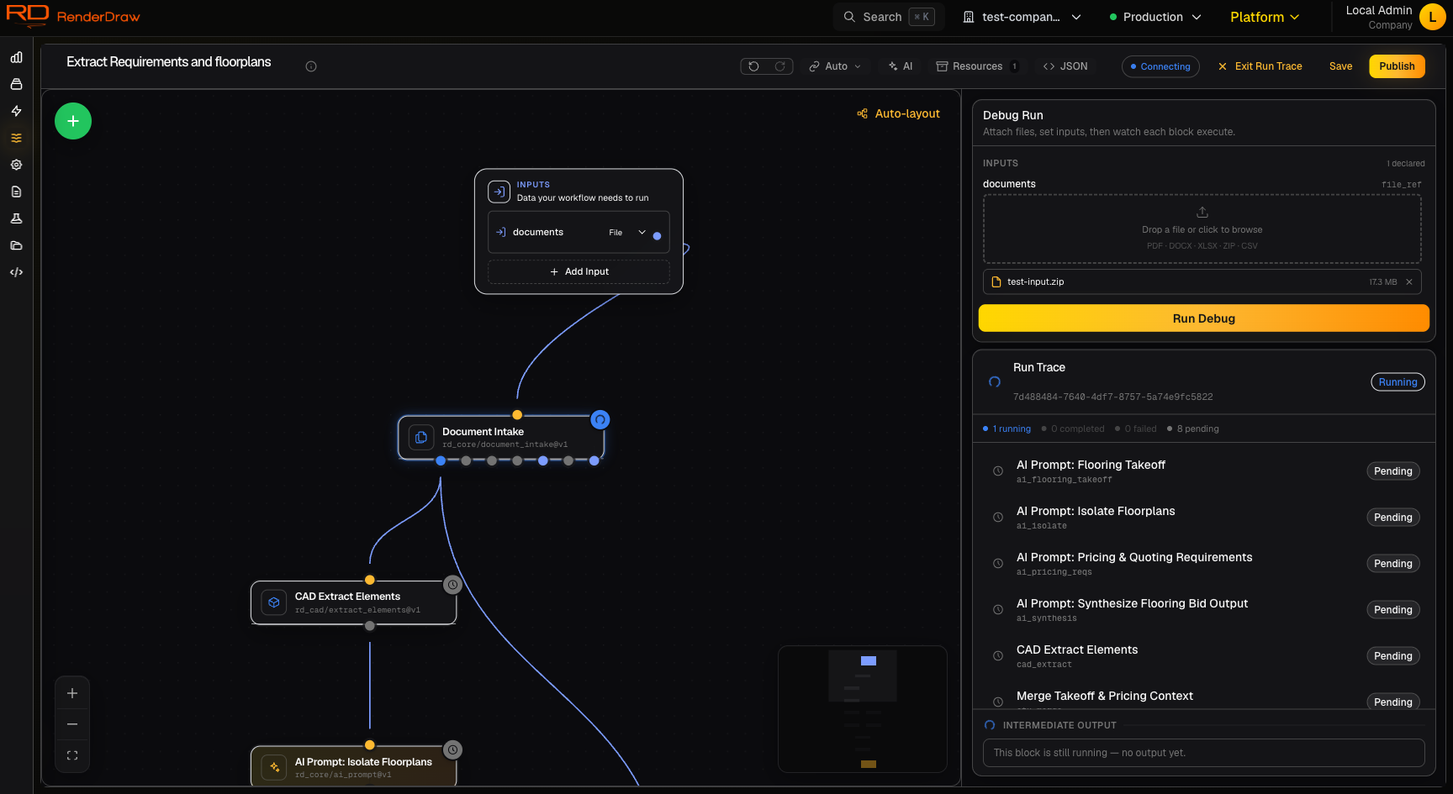The width and height of the screenshot is (1453, 794).
Task: Filter trace by 8 pending
Action: 1193,429
